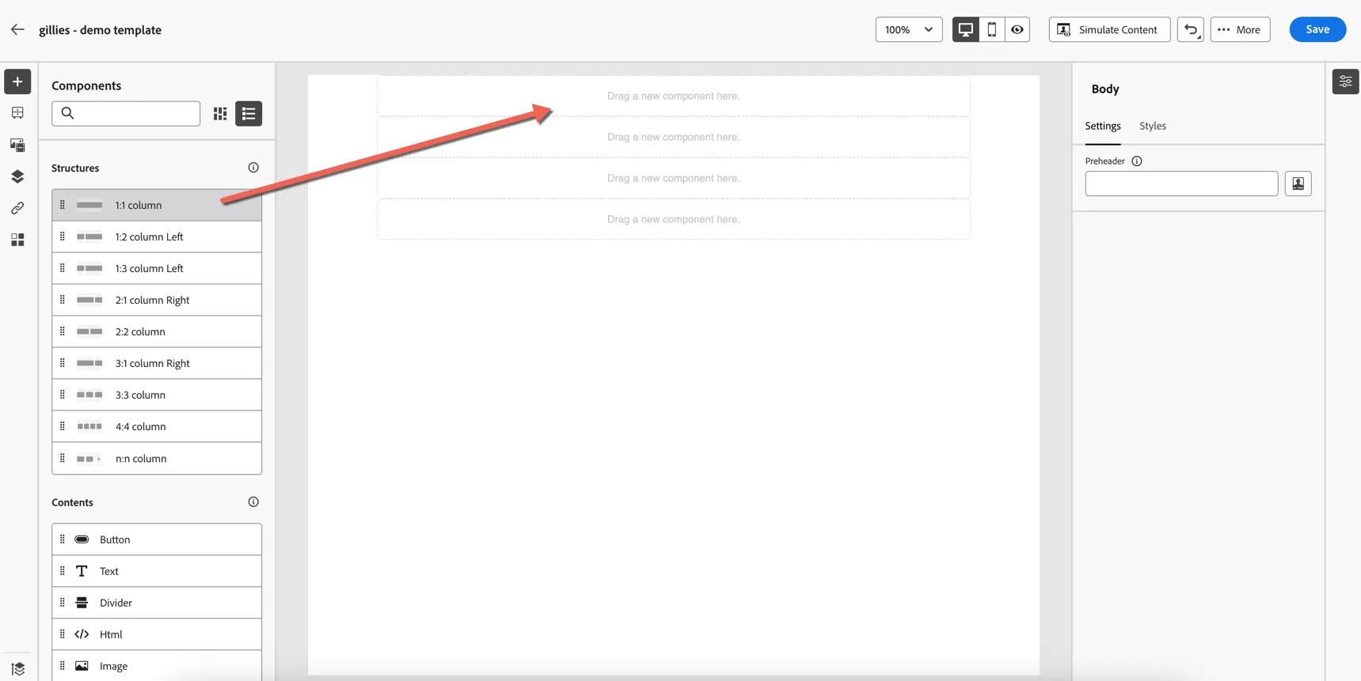Image resolution: width=1361 pixels, height=681 pixels.
Task: Click the blue Save button
Action: (x=1318, y=29)
